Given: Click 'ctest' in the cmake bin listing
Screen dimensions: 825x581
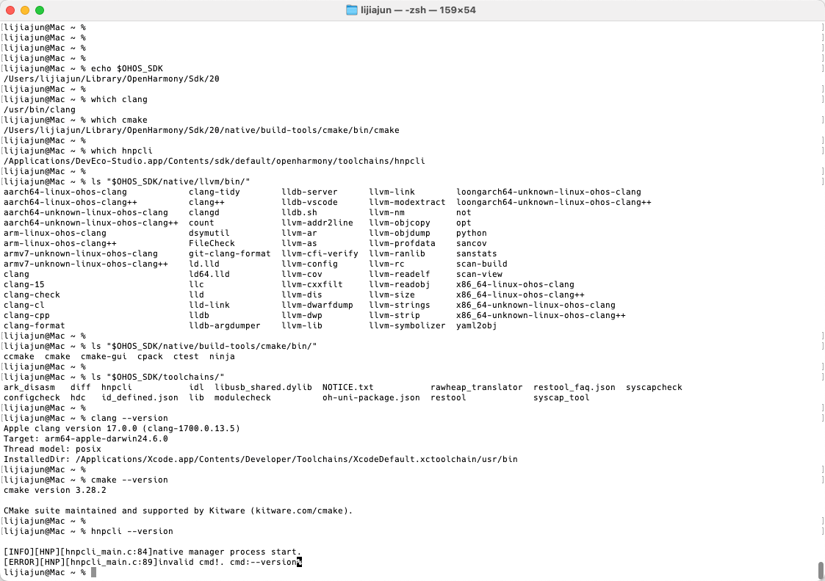Looking at the screenshot, I should tap(187, 357).
